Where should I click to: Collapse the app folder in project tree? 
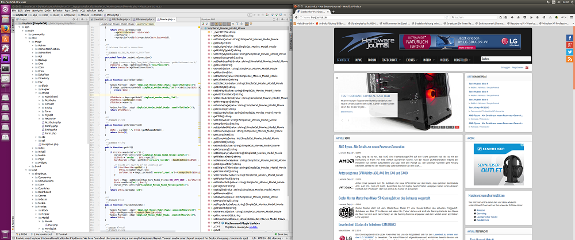[x=20, y=27]
